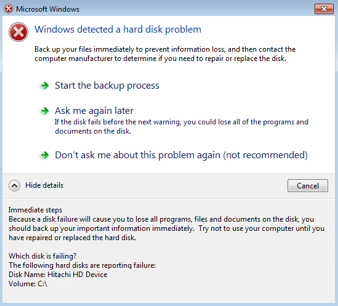The width and height of the screenshot is (338, 306).
Task: Select Ask me again later option
Action: pyautogui.click(x=94, y=111)
